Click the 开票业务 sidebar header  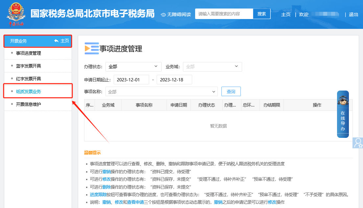click(x=38, y=41)
